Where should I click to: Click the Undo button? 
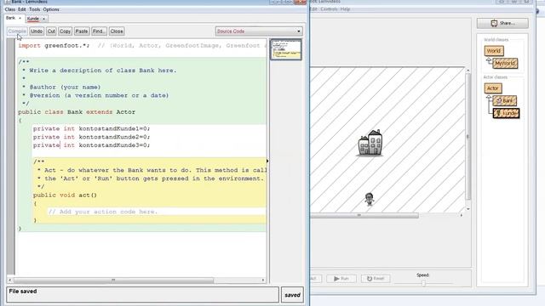point(37,31)
